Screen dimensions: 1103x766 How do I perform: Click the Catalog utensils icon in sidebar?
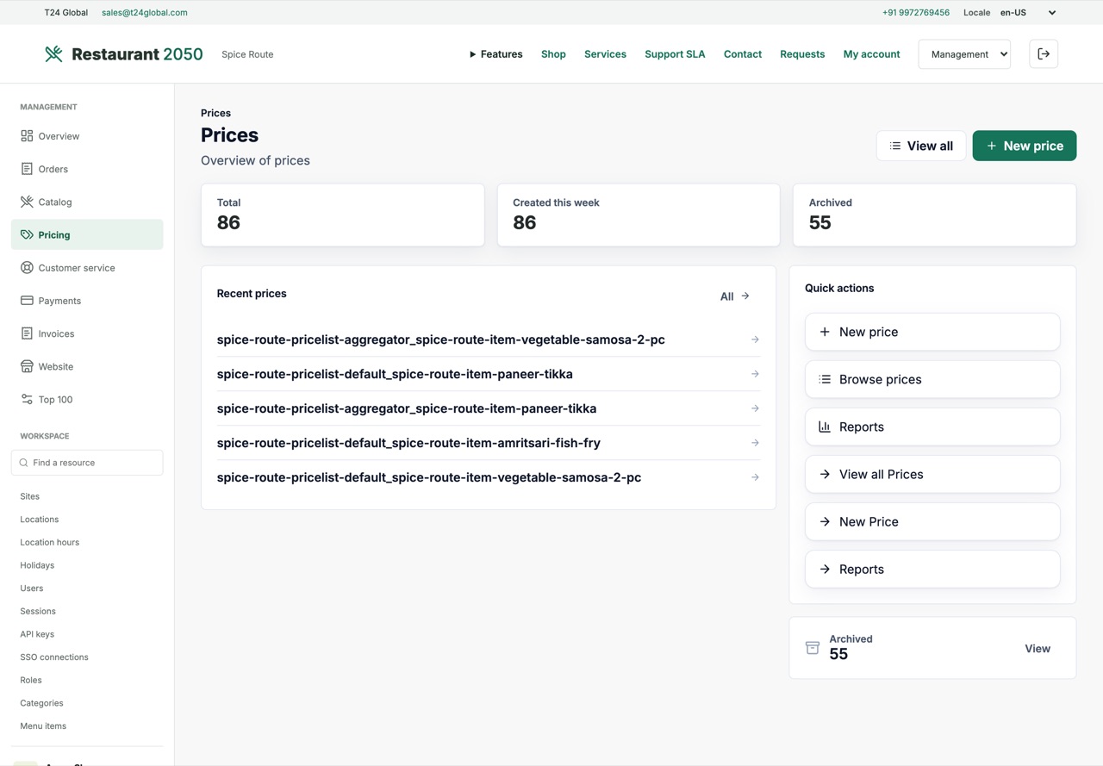[x=27, y=202]
